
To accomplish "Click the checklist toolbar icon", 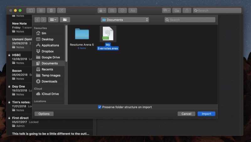I will [122, 11].
